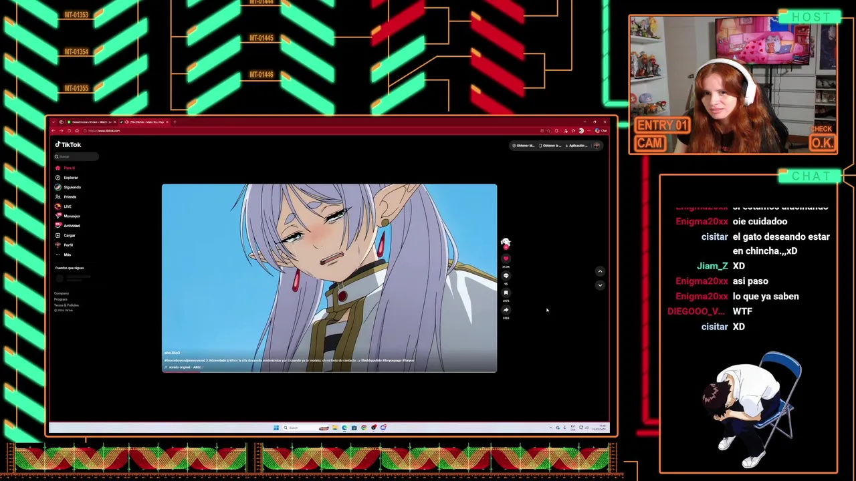Open Microsoft Edge from the taskbar
The height and width of the screenshot is (481, 856).
pos(344,428)
